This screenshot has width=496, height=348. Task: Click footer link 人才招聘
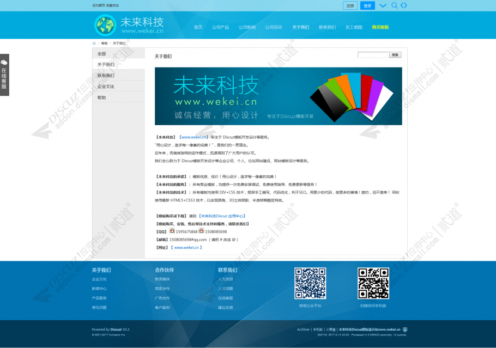[x=226, y=289]
